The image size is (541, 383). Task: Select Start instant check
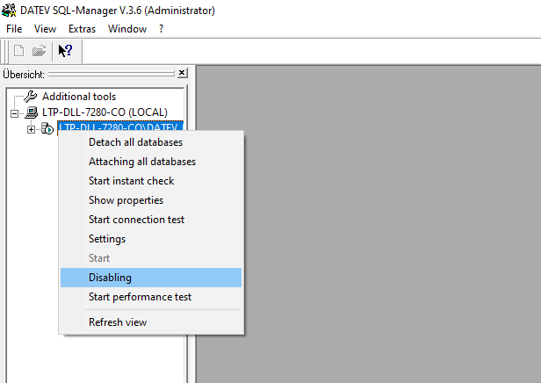click(x=151, y=181)
